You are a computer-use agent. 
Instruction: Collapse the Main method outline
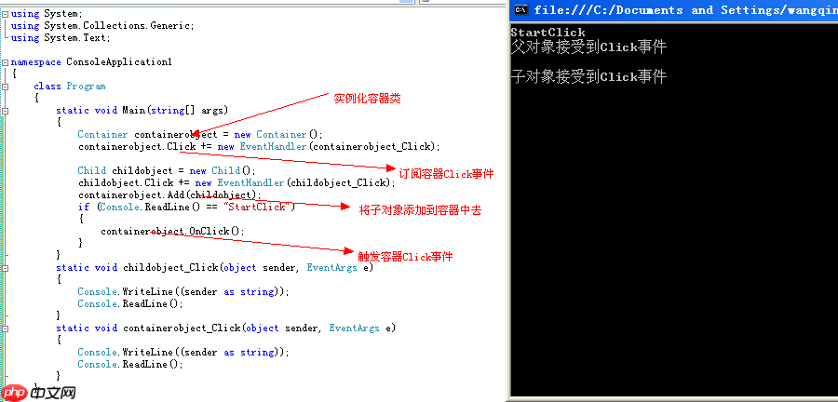tap(6, 111)
